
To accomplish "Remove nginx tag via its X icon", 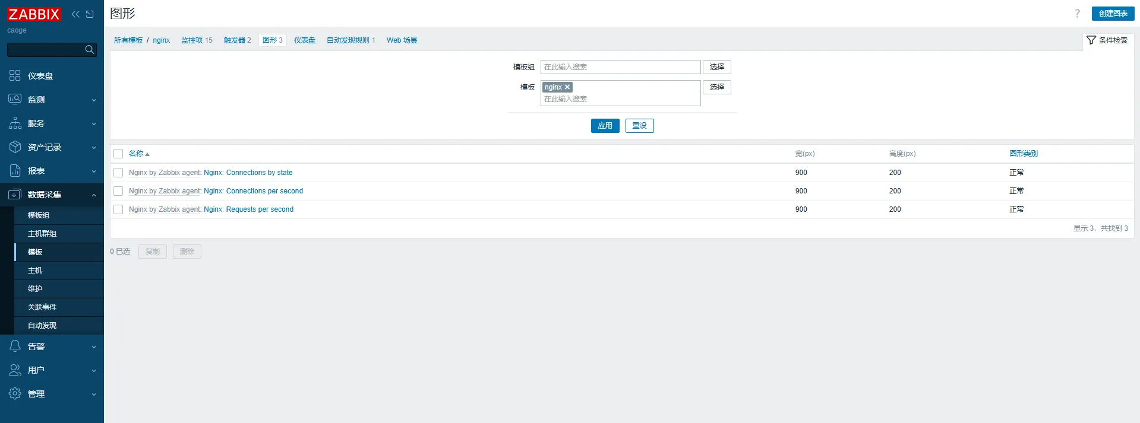I will coord(567,87).
